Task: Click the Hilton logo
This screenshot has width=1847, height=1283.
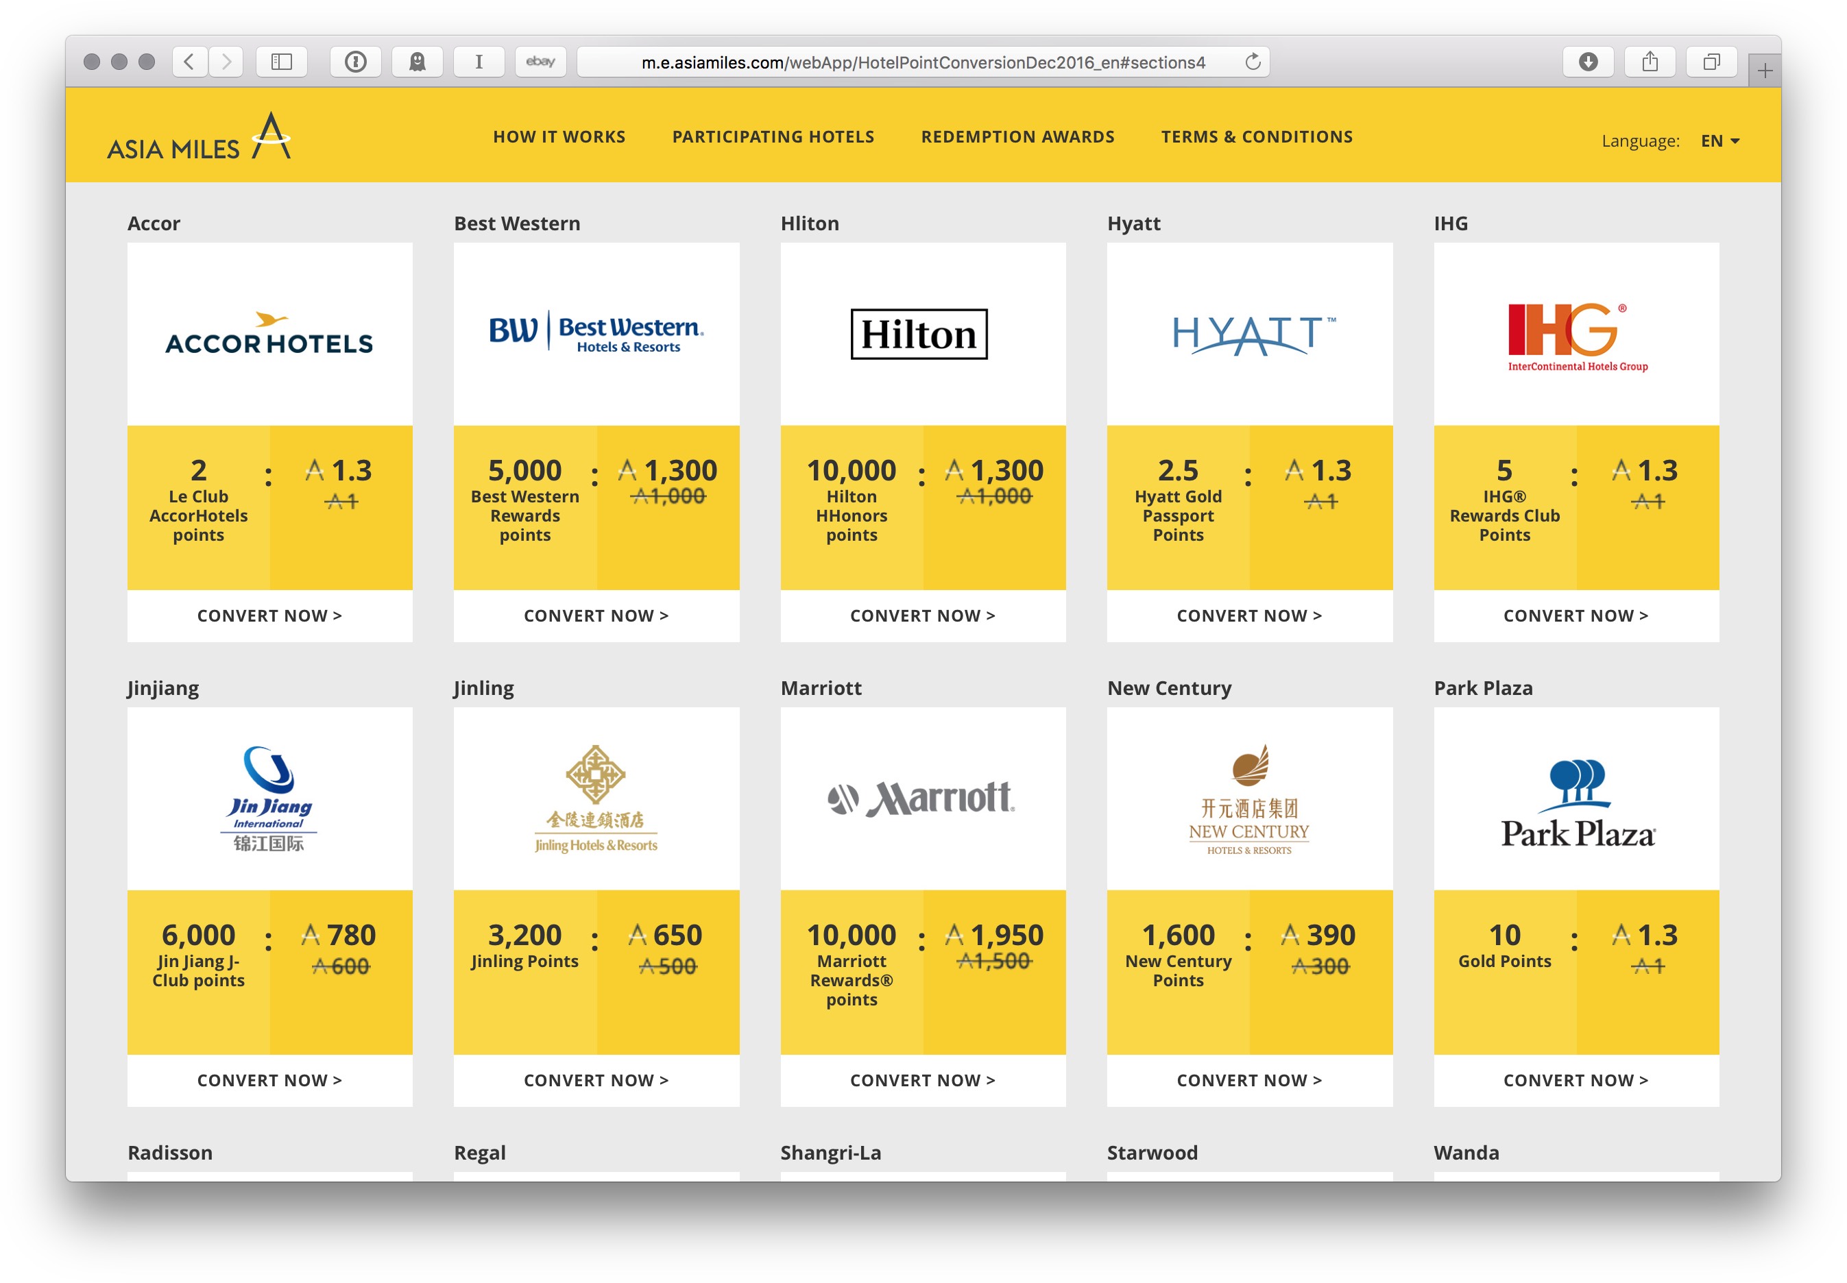Action: click(x=918, y=334)
